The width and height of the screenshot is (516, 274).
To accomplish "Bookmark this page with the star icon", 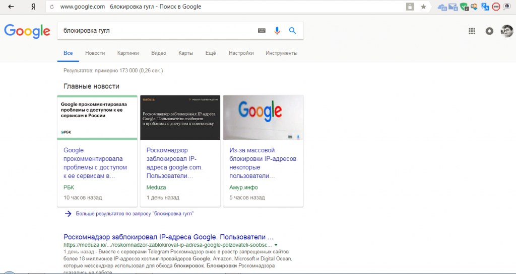I will click(423, 7).
